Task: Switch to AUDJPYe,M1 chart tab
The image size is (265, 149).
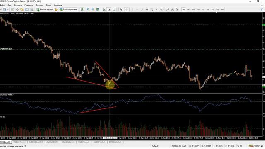Action: click(x=99, y=142)
